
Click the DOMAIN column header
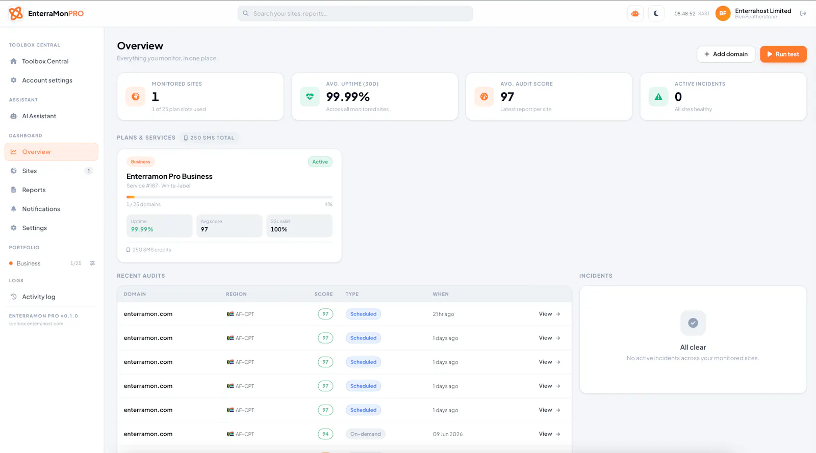click(x=135, y=294)
